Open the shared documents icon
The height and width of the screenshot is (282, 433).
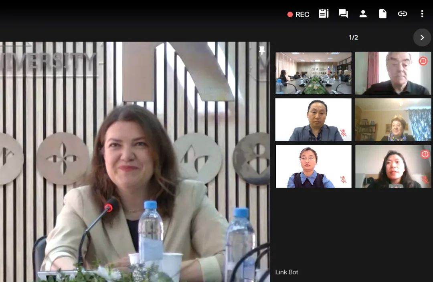382,14
